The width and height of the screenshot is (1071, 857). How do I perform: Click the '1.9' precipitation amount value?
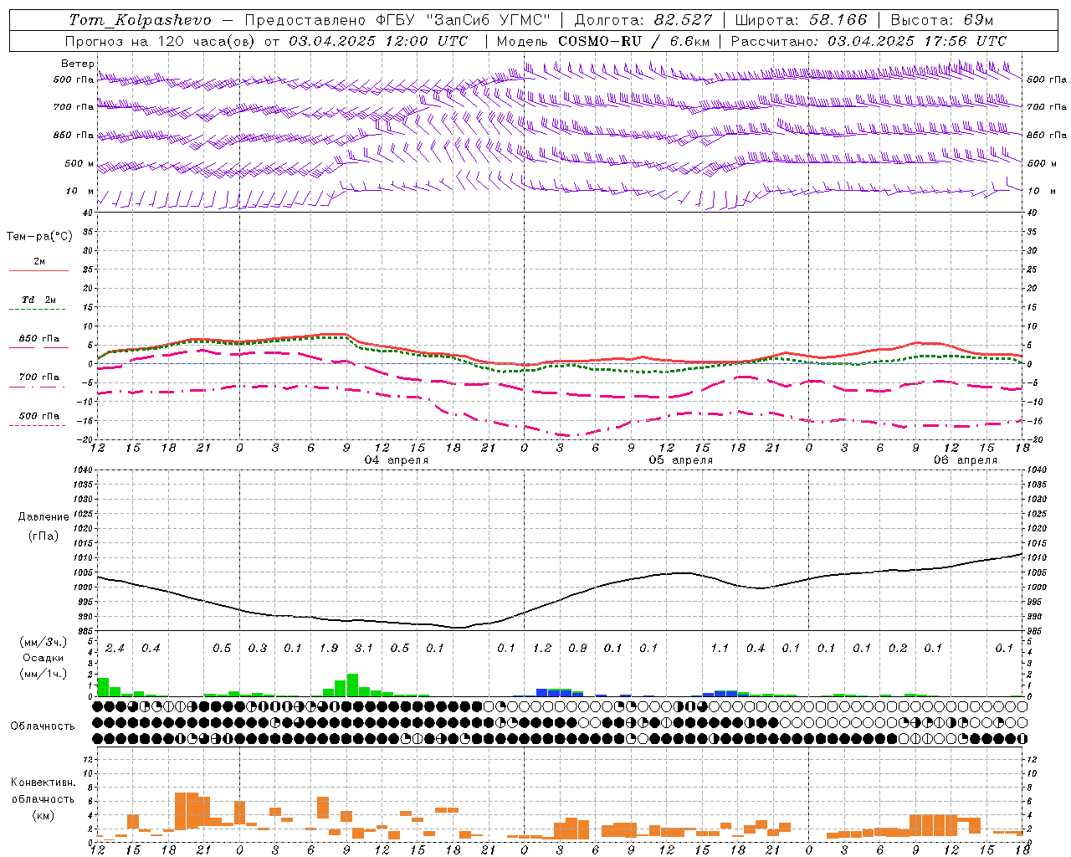329,649
